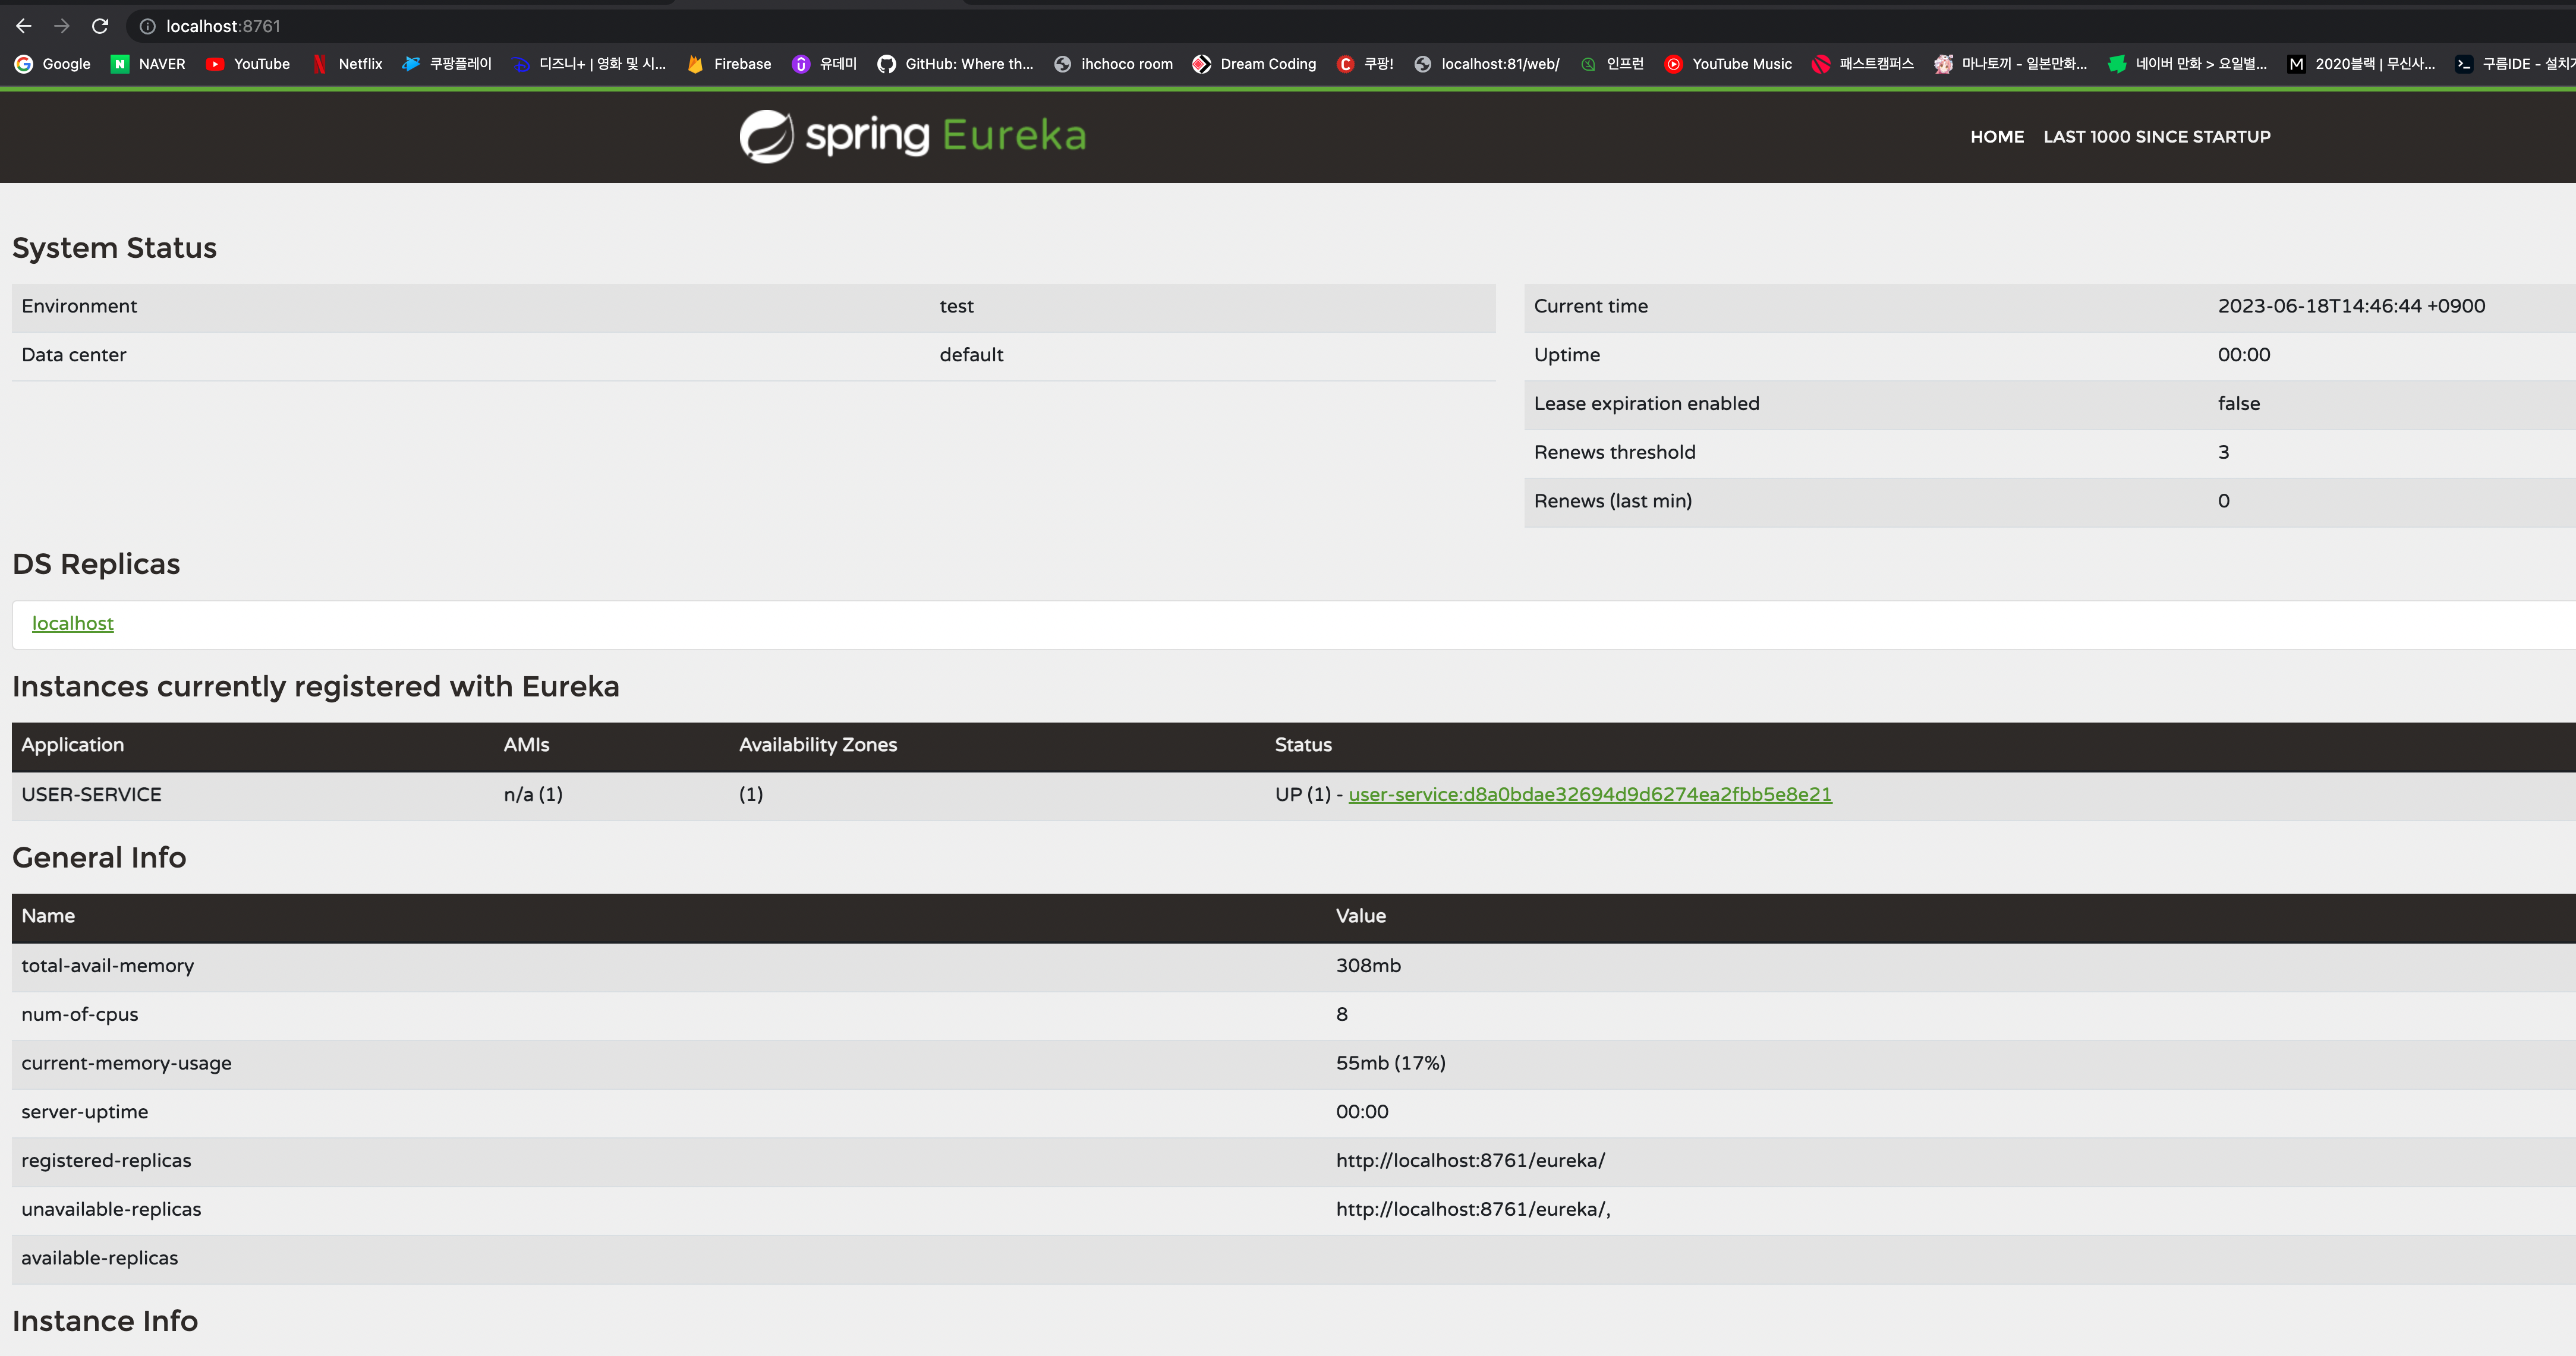The width and height of the screenshot is (2576, 1356).
Task: Open the 네이버 만화 bookmark
Action: [2187, 64]
